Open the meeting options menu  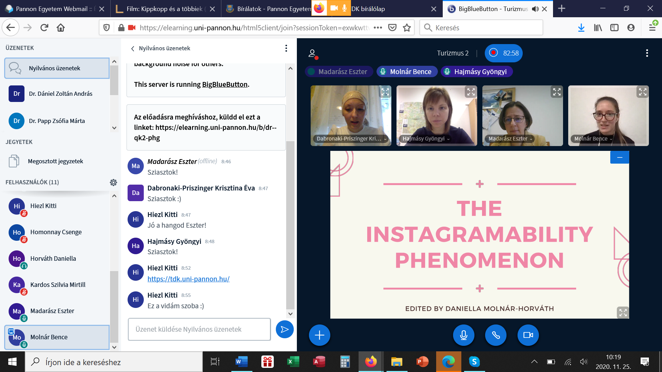(647, 53)
